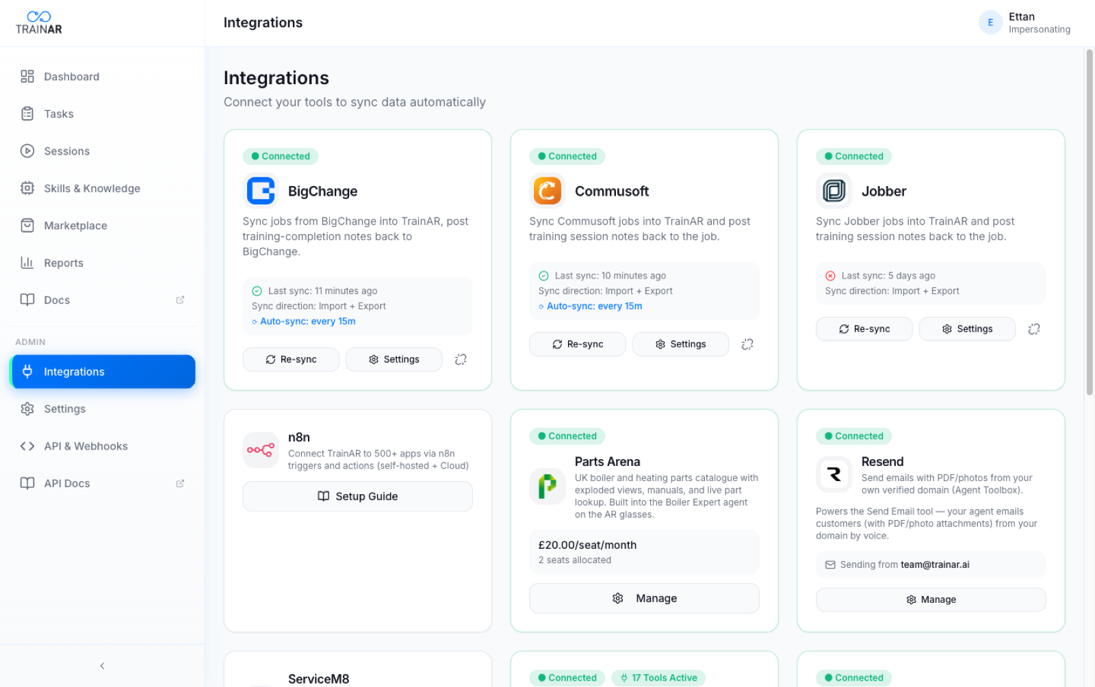
Task: Go to API & Webhooks
Action: [101, 446]
